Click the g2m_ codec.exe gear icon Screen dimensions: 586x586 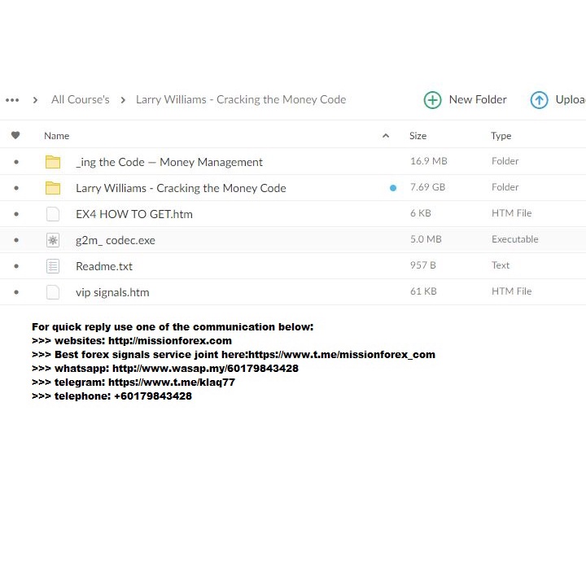click(x=53, y=240)
